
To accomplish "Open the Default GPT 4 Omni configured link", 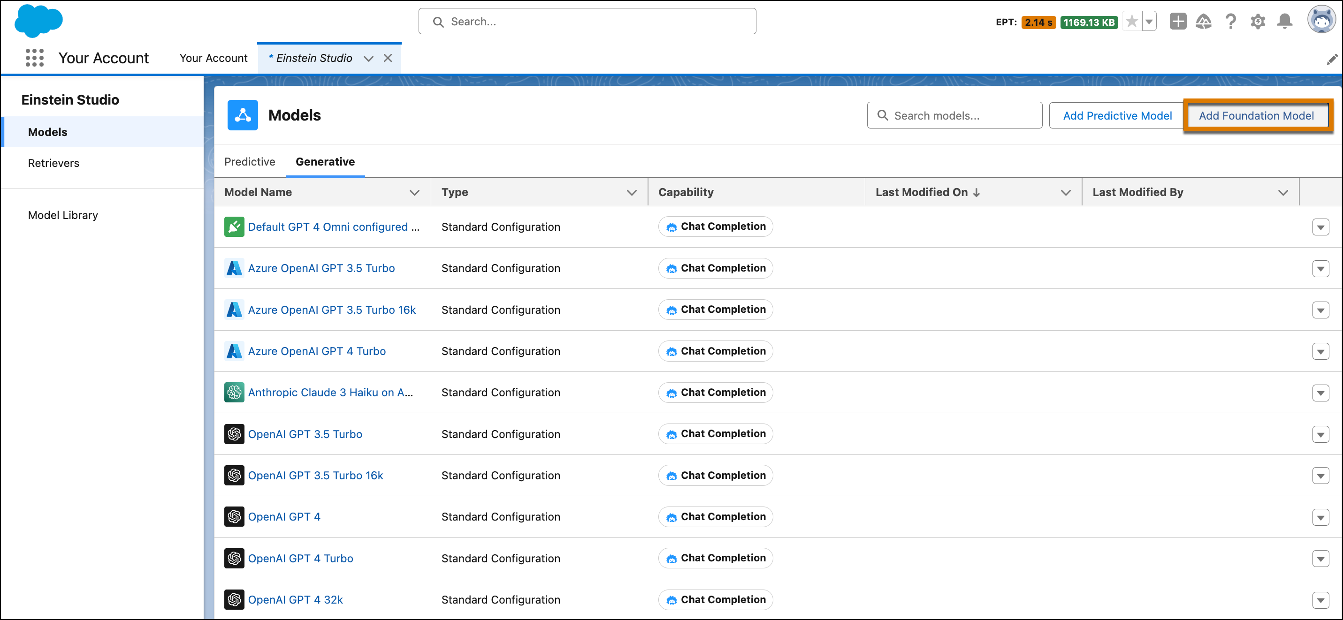I will (x=333, y=227).
